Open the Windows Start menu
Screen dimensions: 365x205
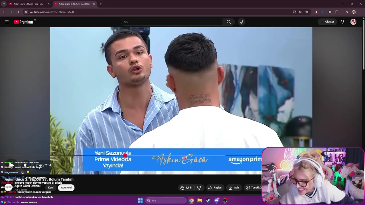click(140, 200)
